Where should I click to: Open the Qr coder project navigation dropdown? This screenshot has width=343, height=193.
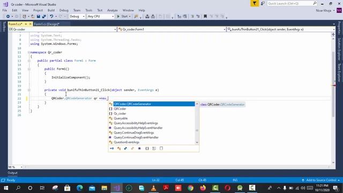pos(63,29)
